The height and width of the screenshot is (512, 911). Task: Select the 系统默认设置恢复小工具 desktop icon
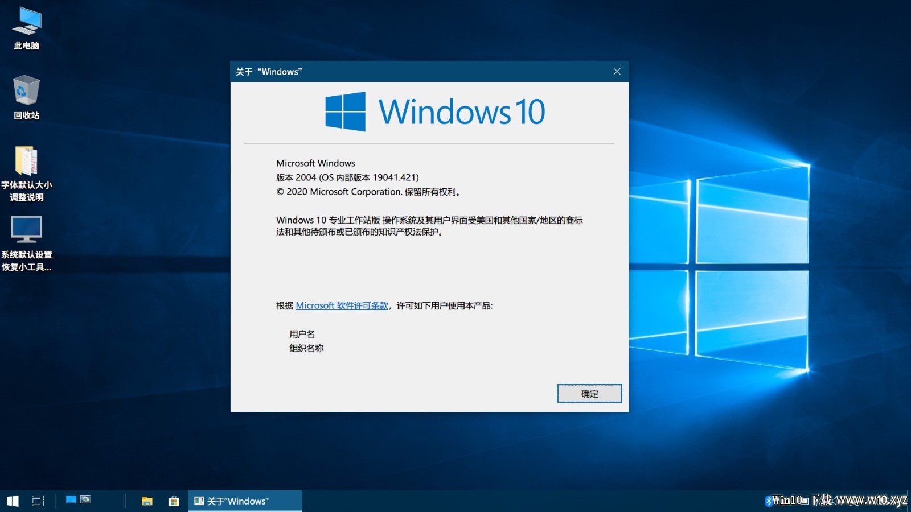pyautogui.click(x=27, y=243)
